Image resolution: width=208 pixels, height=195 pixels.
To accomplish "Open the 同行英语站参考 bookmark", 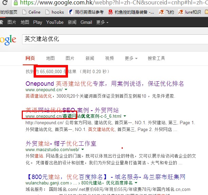I will pyautogui.click(x=86, y=12).
